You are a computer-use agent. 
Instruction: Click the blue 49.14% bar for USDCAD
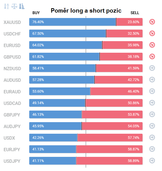point(57,103)
